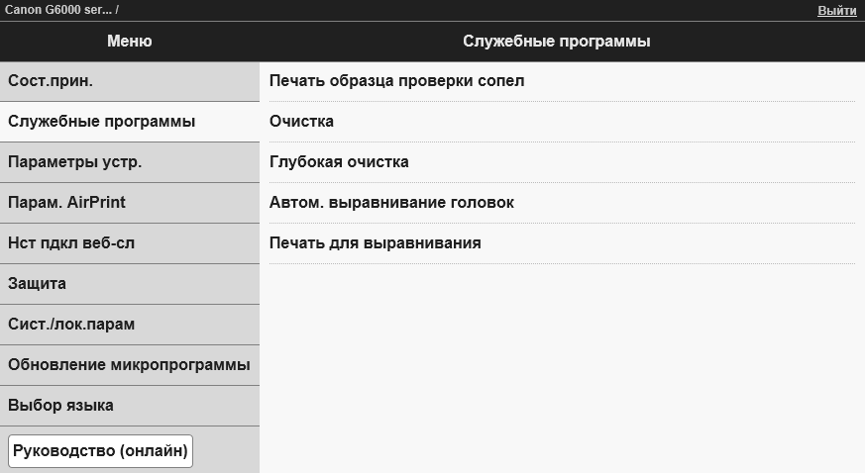The width and height of the screenshot is (865, 473).
Task: Select Автом. выравнивание головок
Action: (x=391, y=203)
